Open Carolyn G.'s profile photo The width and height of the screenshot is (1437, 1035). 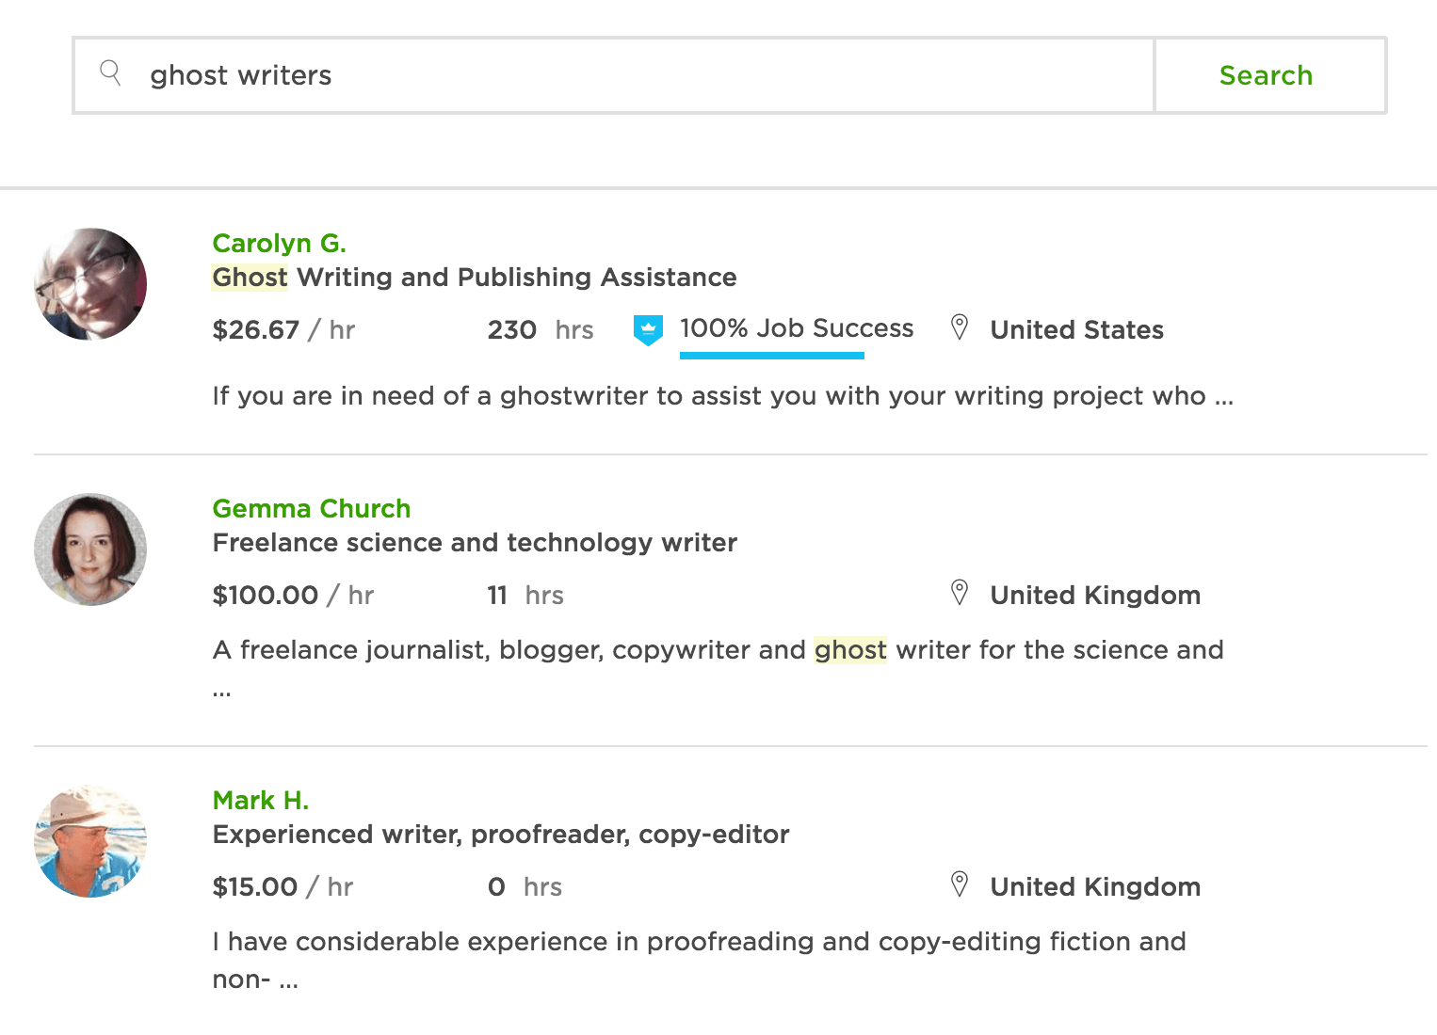click(90, 284)
